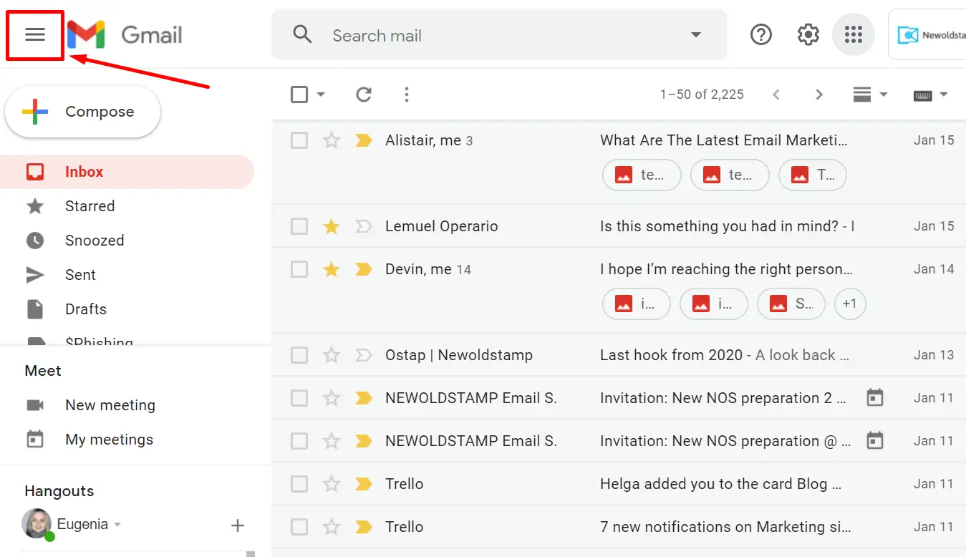This screenshot has height=557, width=966.
Task: Click the +1 attachments chip
Action: 850,304
